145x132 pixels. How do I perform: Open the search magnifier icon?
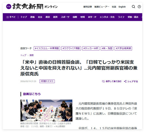pos(133,7)
